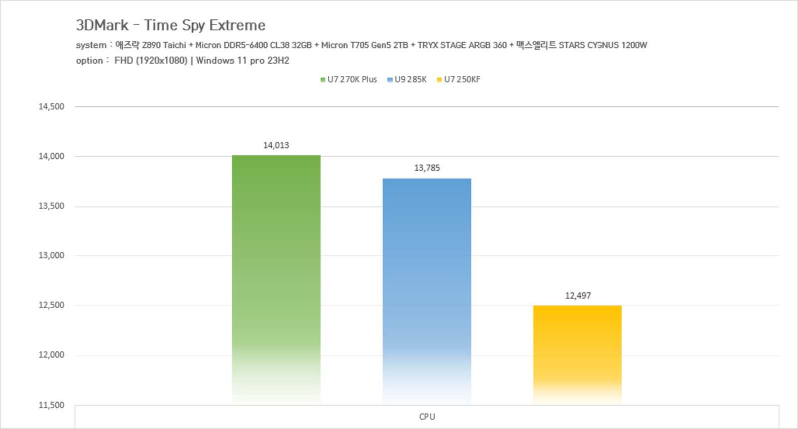The image size is (798, 429).
Task: Click the 13,500 y-axis label
Action: coord(50,206)
